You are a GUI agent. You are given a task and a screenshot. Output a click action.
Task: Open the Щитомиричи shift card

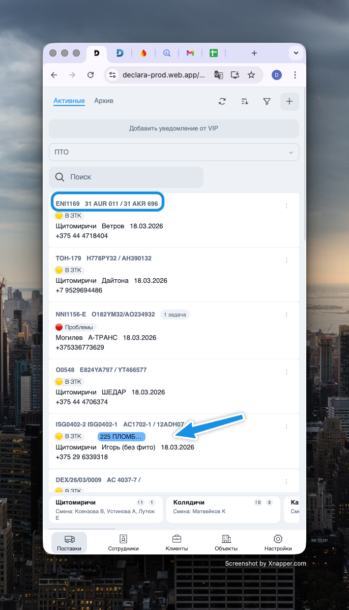pos(106,509)
